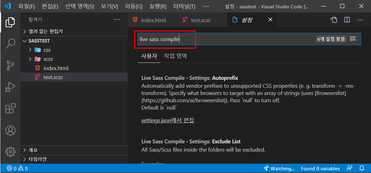The height and width of the screenshot is (173, 371).
Task: Click the Autoprefix setting title
Action: pos(189,78)
